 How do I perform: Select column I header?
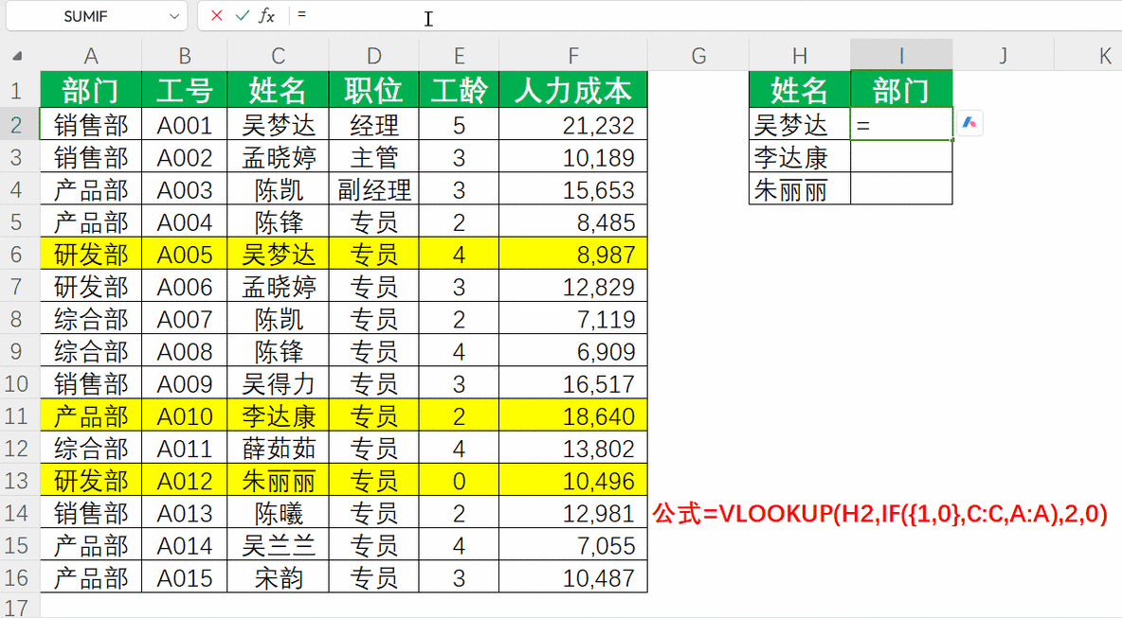901,56
